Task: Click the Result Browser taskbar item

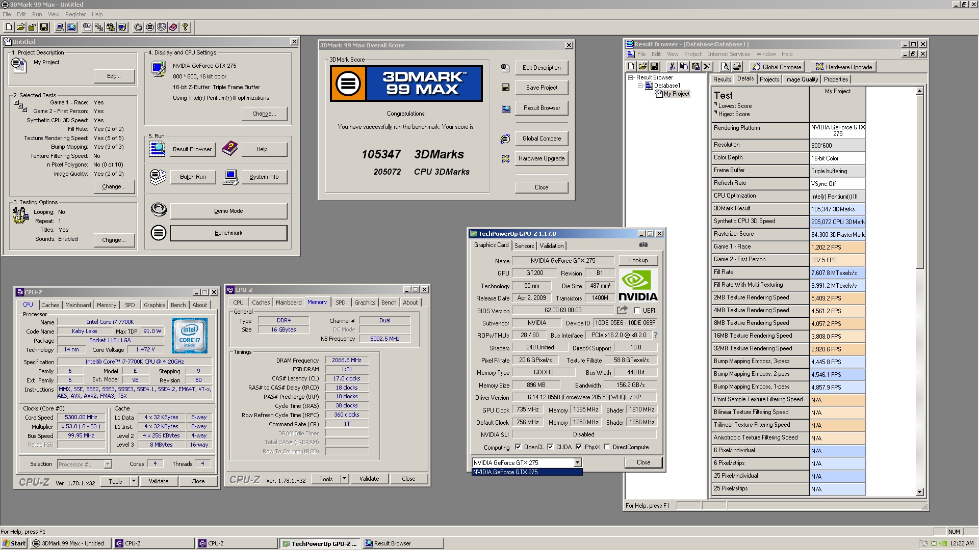Action: click(403, 543)
